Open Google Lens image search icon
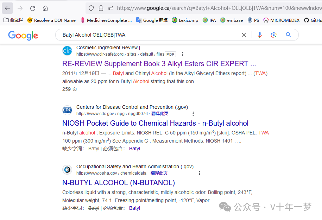The width and height of the screenshot is (322, 220). pyautogui.click(x=273, y=34)
